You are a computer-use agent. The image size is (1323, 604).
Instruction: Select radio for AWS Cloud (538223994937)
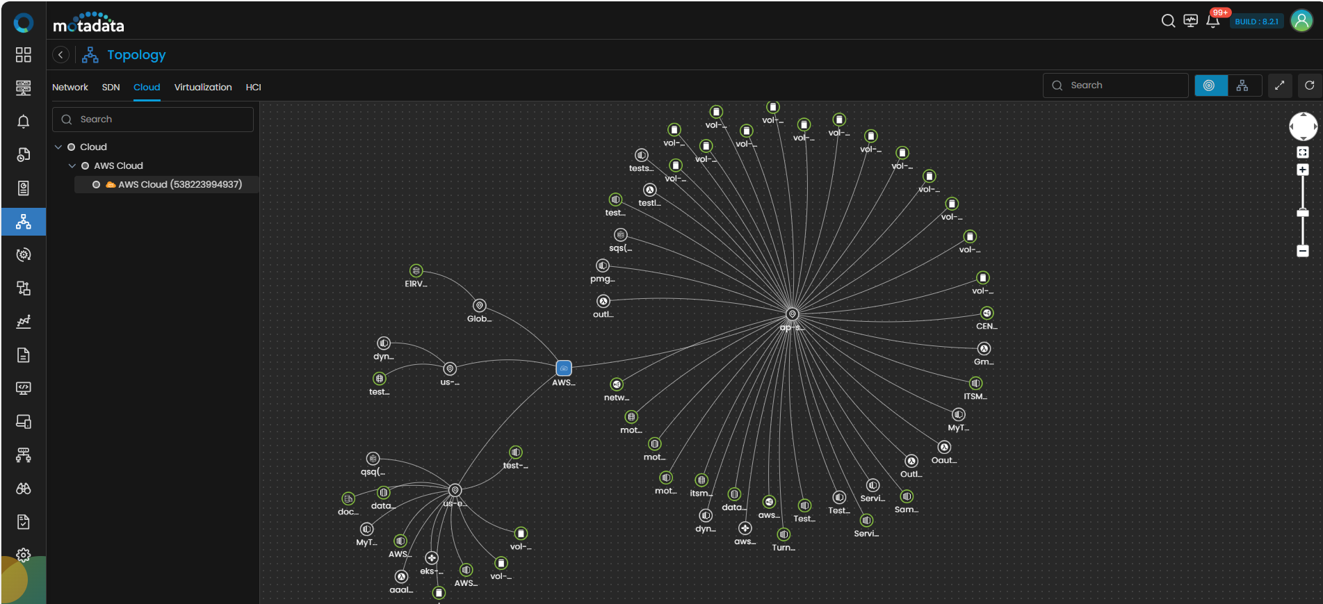point(97,185)
